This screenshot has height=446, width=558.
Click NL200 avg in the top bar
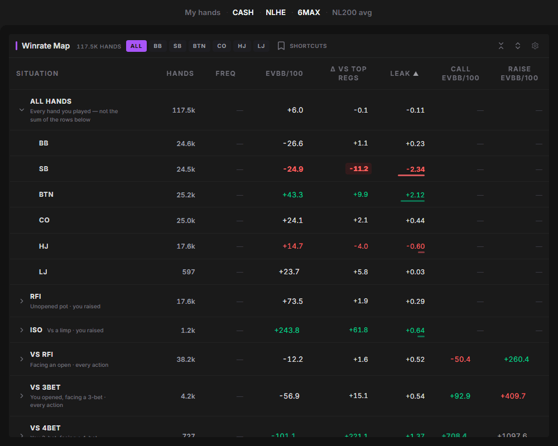[352, 12]
